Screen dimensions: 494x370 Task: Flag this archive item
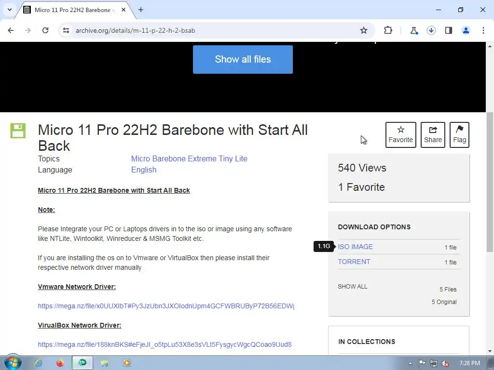(459, 135)
